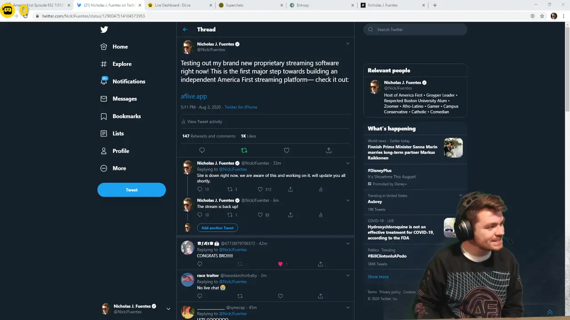Like the main streaming software tweet

coord(286,150)
